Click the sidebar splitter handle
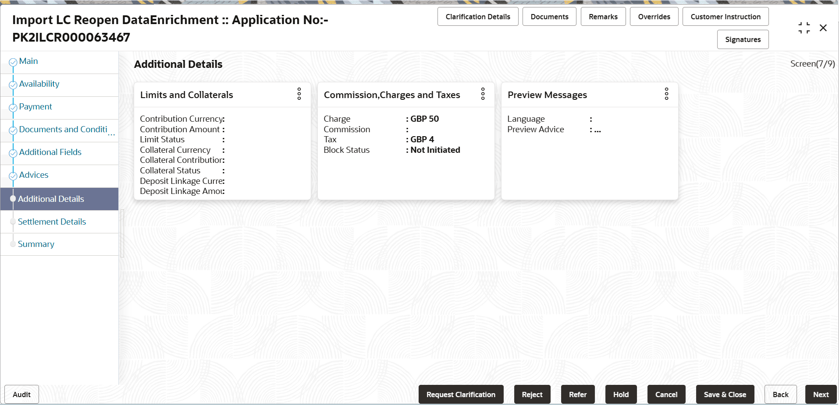 [122, 233]
